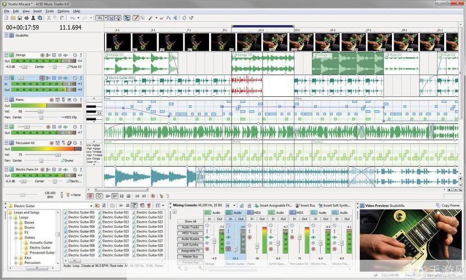Click the Mute icon on the Strings track

pyautogui.click(x=75, y=55)
